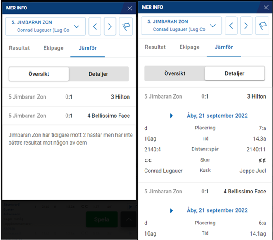
Task: Open horse selector dropdown in right panel
Action: coord(181,26)
